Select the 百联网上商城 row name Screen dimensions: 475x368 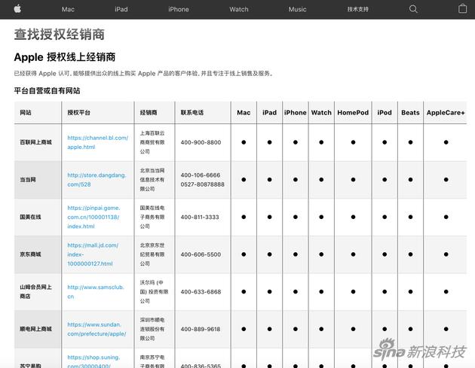pyautogui.click(x=35, y=142)
